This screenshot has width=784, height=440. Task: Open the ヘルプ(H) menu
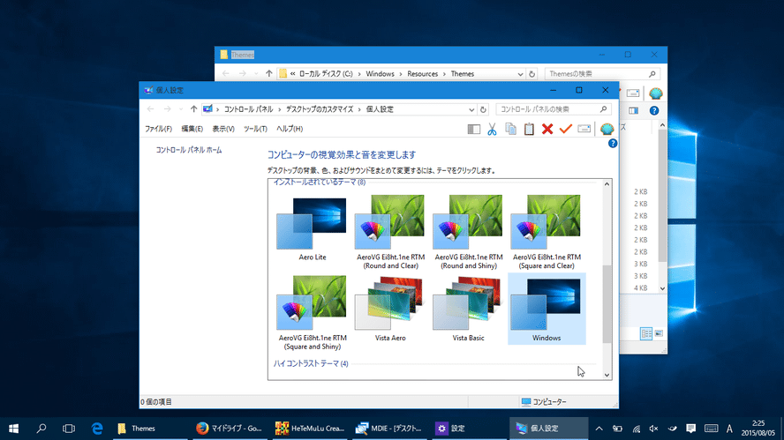click(290, 129)
